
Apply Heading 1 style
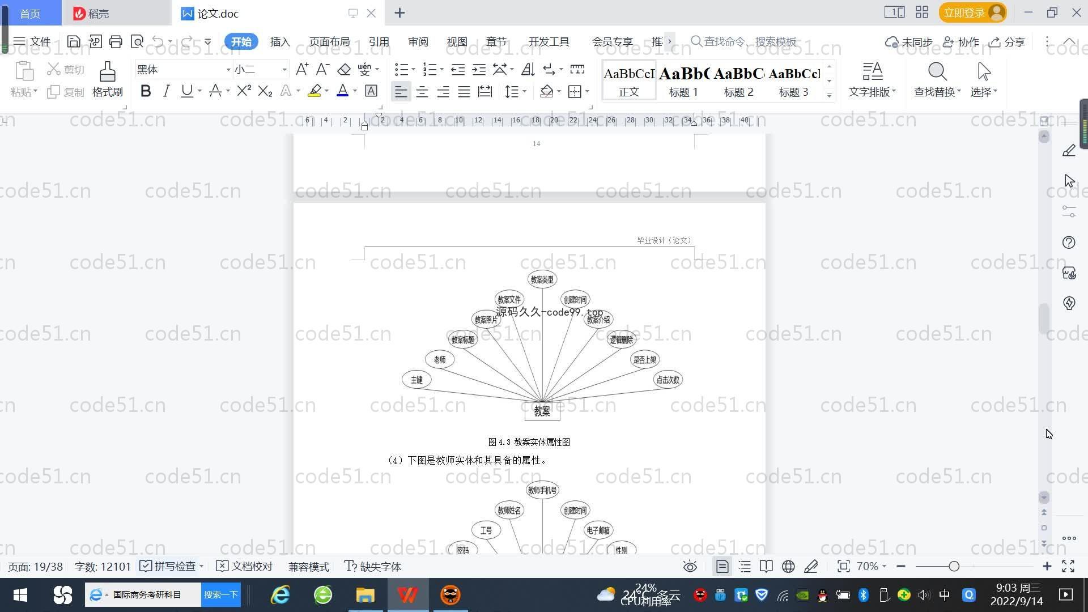click(x=683, y=80)
